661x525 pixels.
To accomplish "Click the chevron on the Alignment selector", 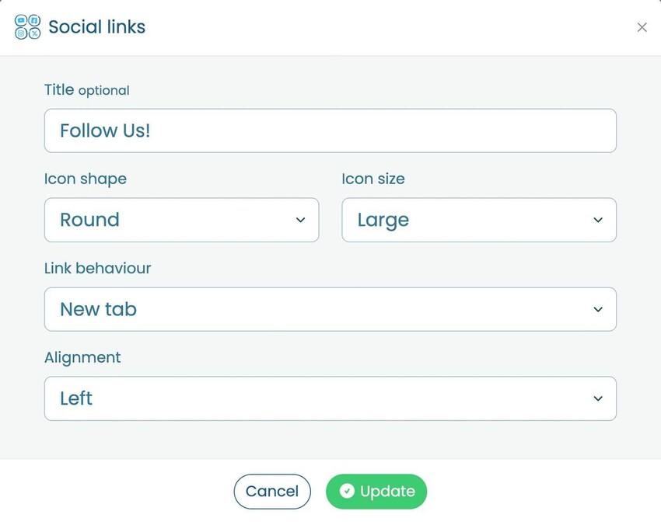I will (x=598, y=398).
